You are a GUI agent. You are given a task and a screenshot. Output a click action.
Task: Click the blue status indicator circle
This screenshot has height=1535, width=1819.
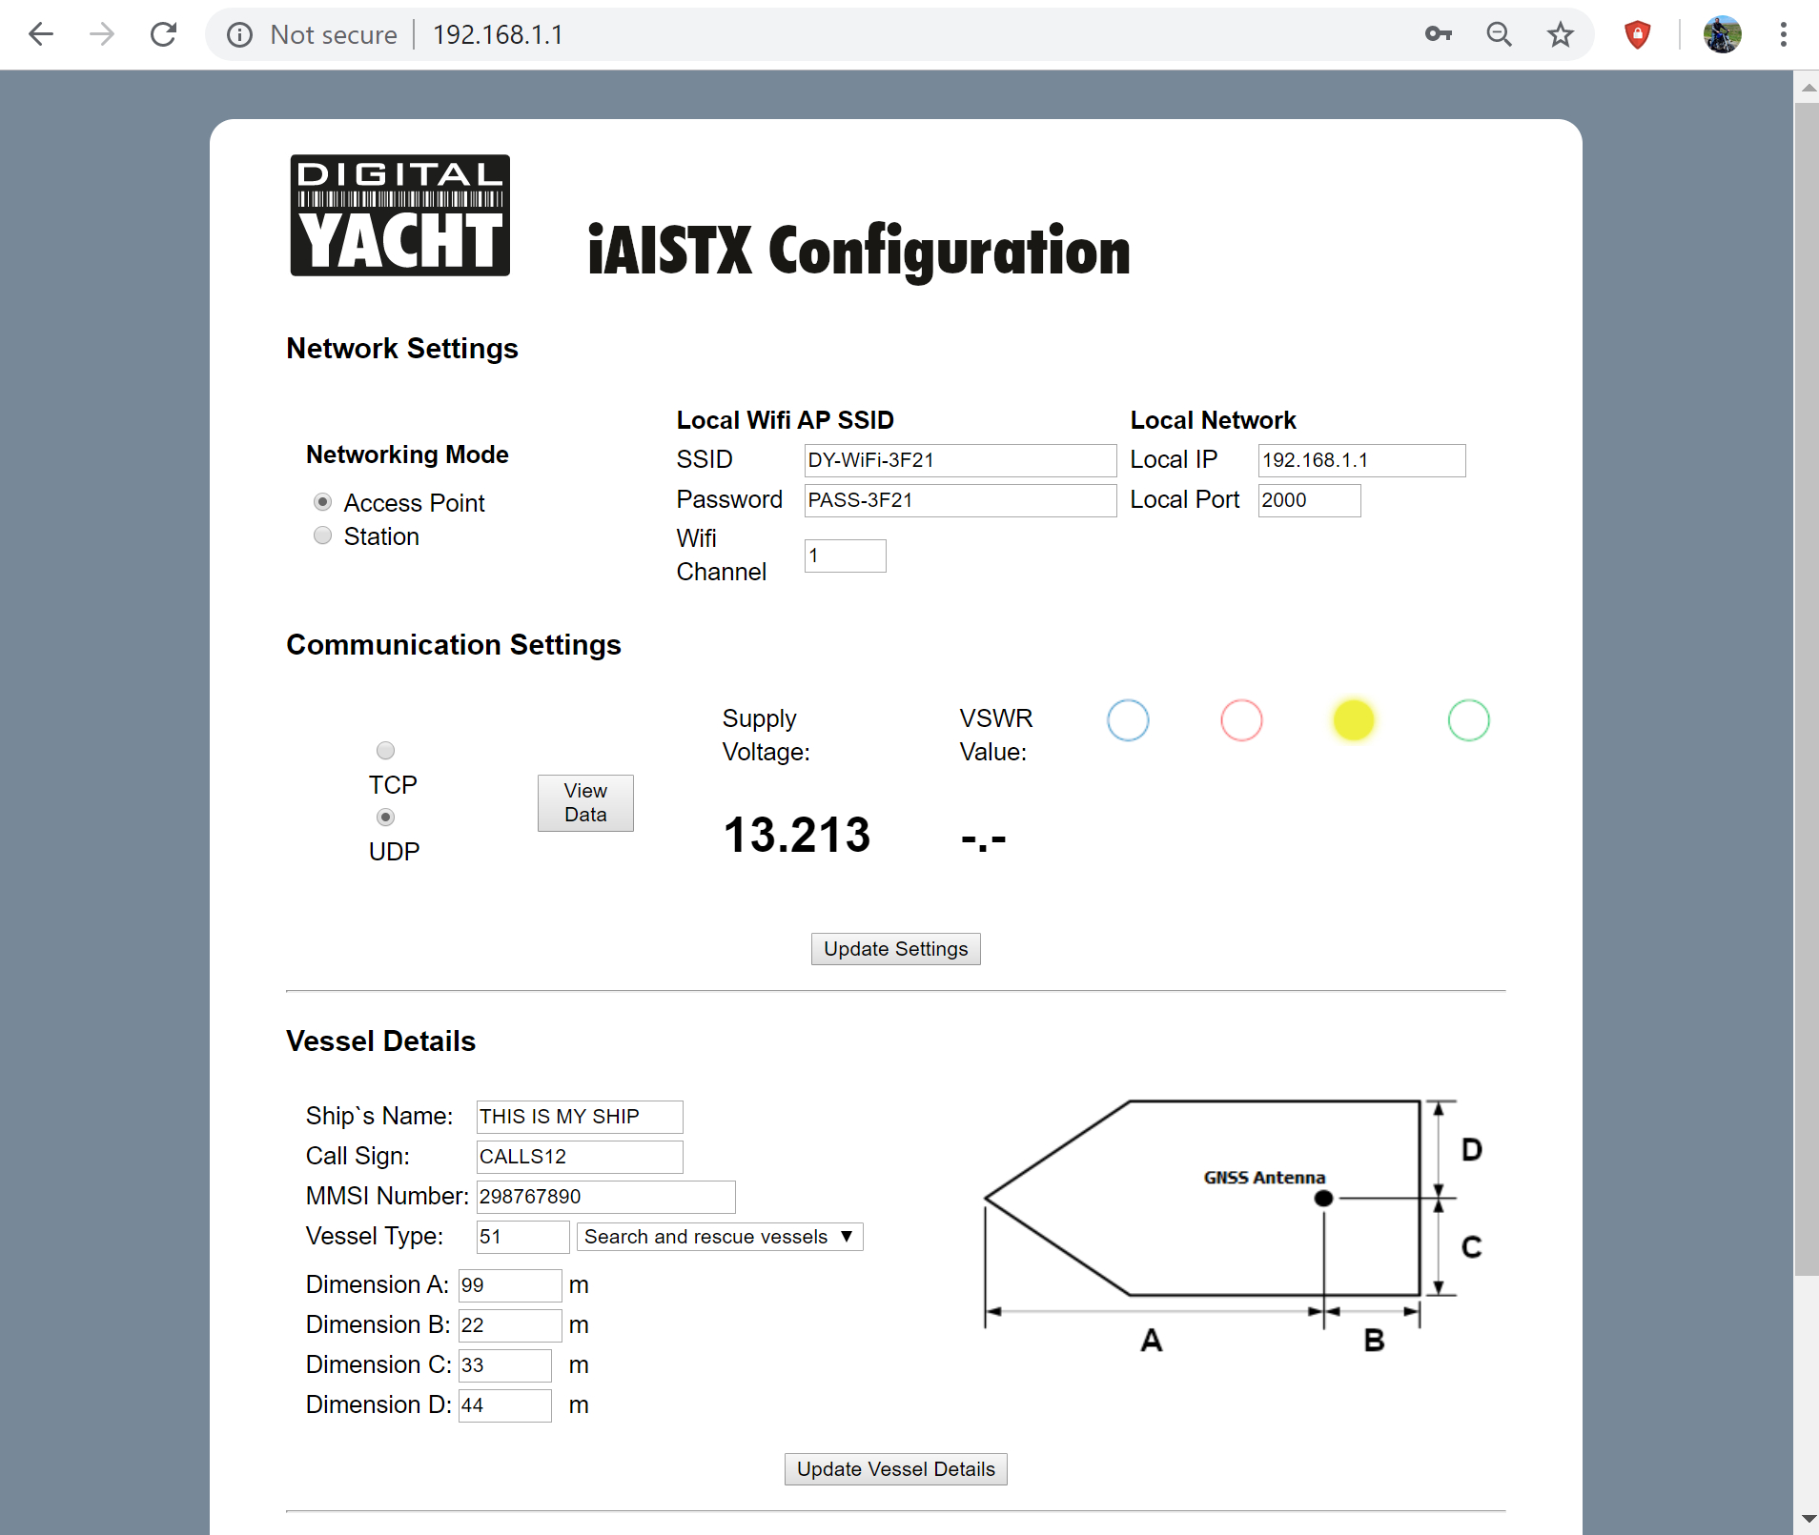coord(1128,720)
